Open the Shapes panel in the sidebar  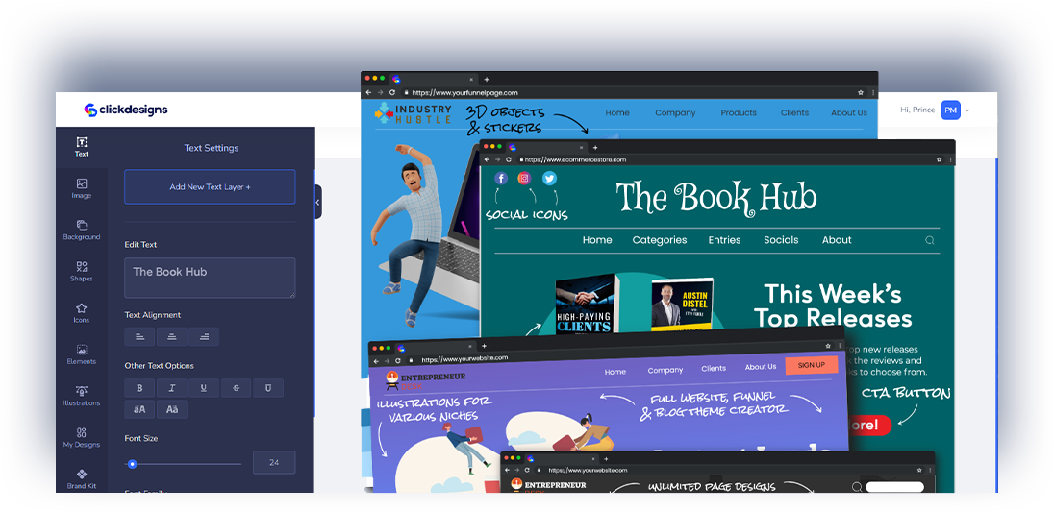(x=82, y=272)
